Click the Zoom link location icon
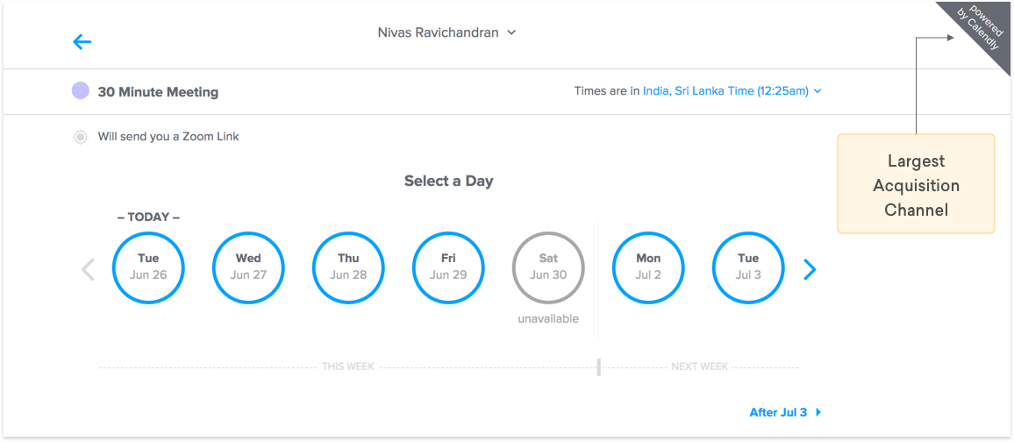Viewport: 1014px width, 442px height. coord(81,137)
